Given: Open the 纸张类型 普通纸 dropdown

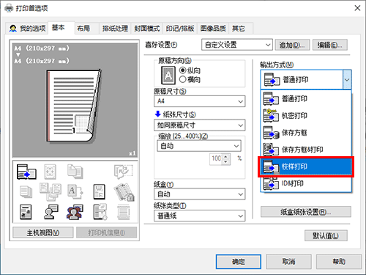Looking at the screenshot, I should (x=199, y=216).
